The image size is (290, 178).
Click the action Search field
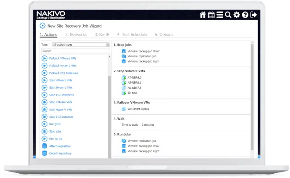pyautogui.click(x=75, y=51)
